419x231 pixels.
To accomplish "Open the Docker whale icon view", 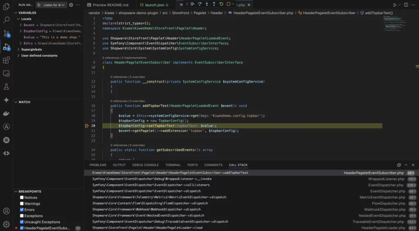I will (6, 113).
